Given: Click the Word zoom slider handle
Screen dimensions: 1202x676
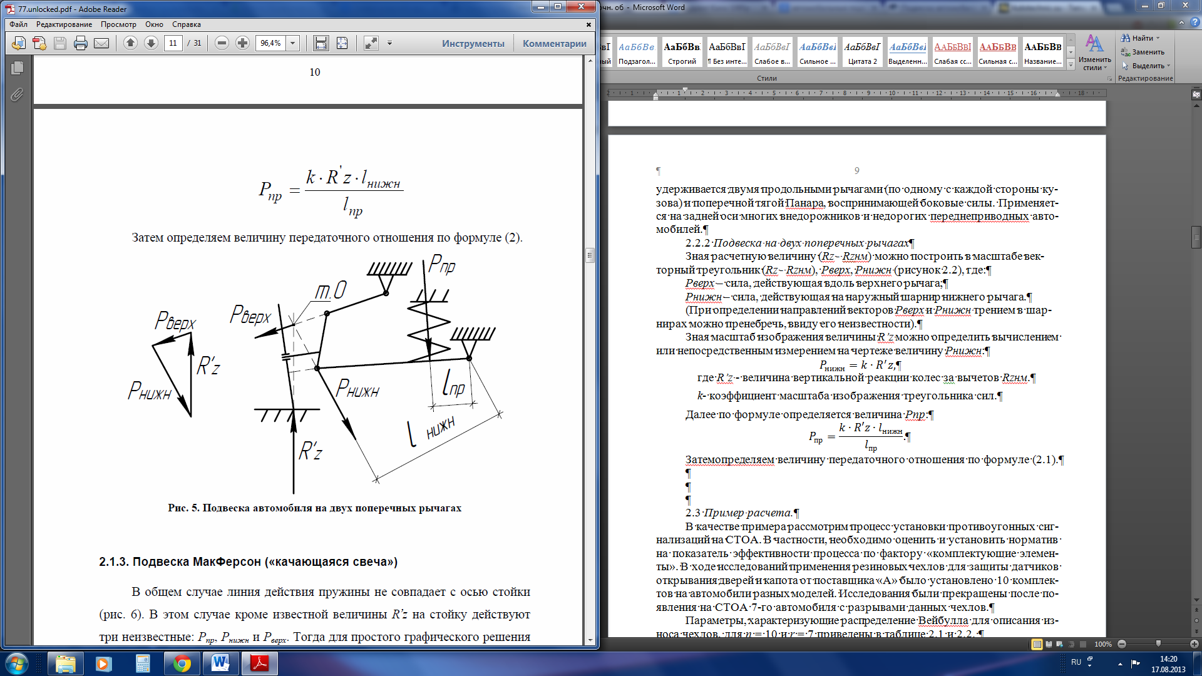Looking at the screenshot, I should tap(1158, 644).
